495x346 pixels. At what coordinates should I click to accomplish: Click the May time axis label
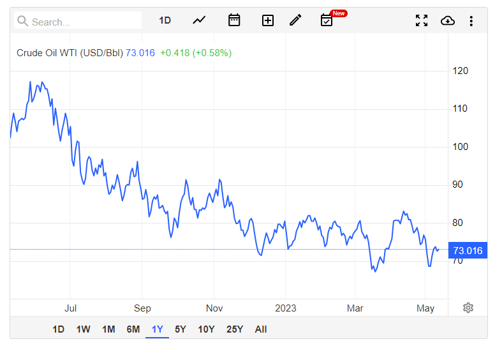425,308
